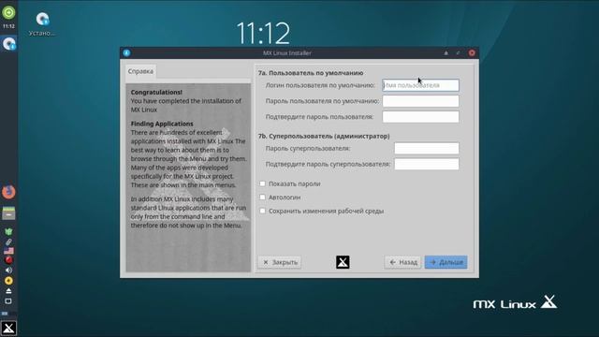Click the 7b. Суперпользователь heading
Image resolution: width=599 pixels, height=337 pixels.
[324, 136]
